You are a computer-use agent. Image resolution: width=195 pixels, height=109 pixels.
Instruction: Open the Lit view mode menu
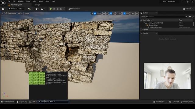pyautogui.click(x=20, y=13)
